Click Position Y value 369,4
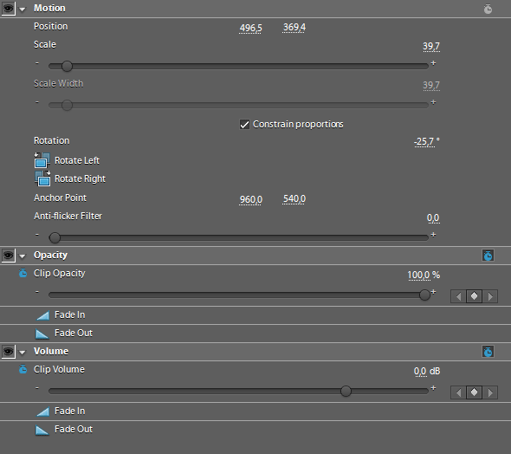This screenshot has width=511, height=454. click(x=294, y=28)
